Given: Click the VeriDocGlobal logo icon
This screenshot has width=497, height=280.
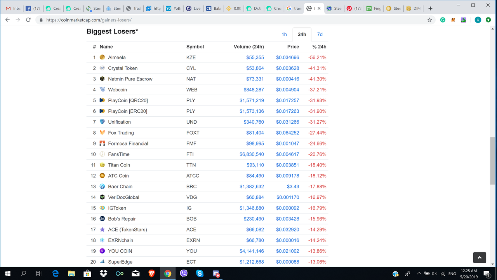Looking at the screenshot, I should pos(102,197).
